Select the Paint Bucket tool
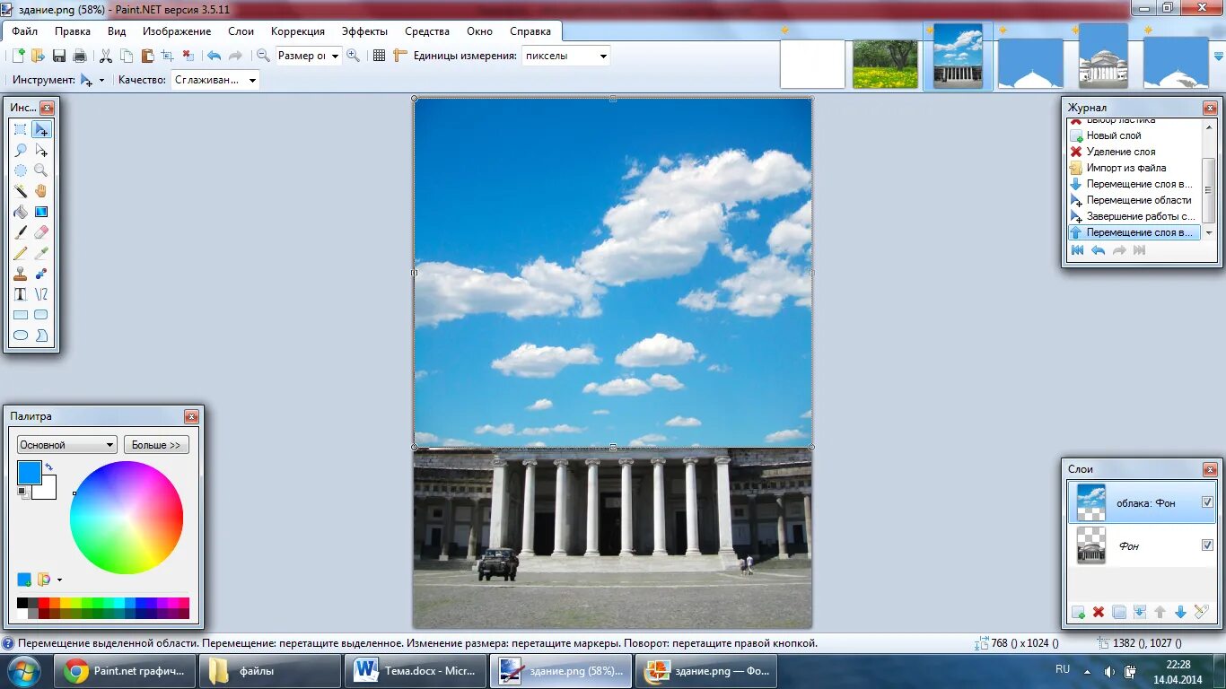Viewport: 1226px width, 689px height. point(21,212)
